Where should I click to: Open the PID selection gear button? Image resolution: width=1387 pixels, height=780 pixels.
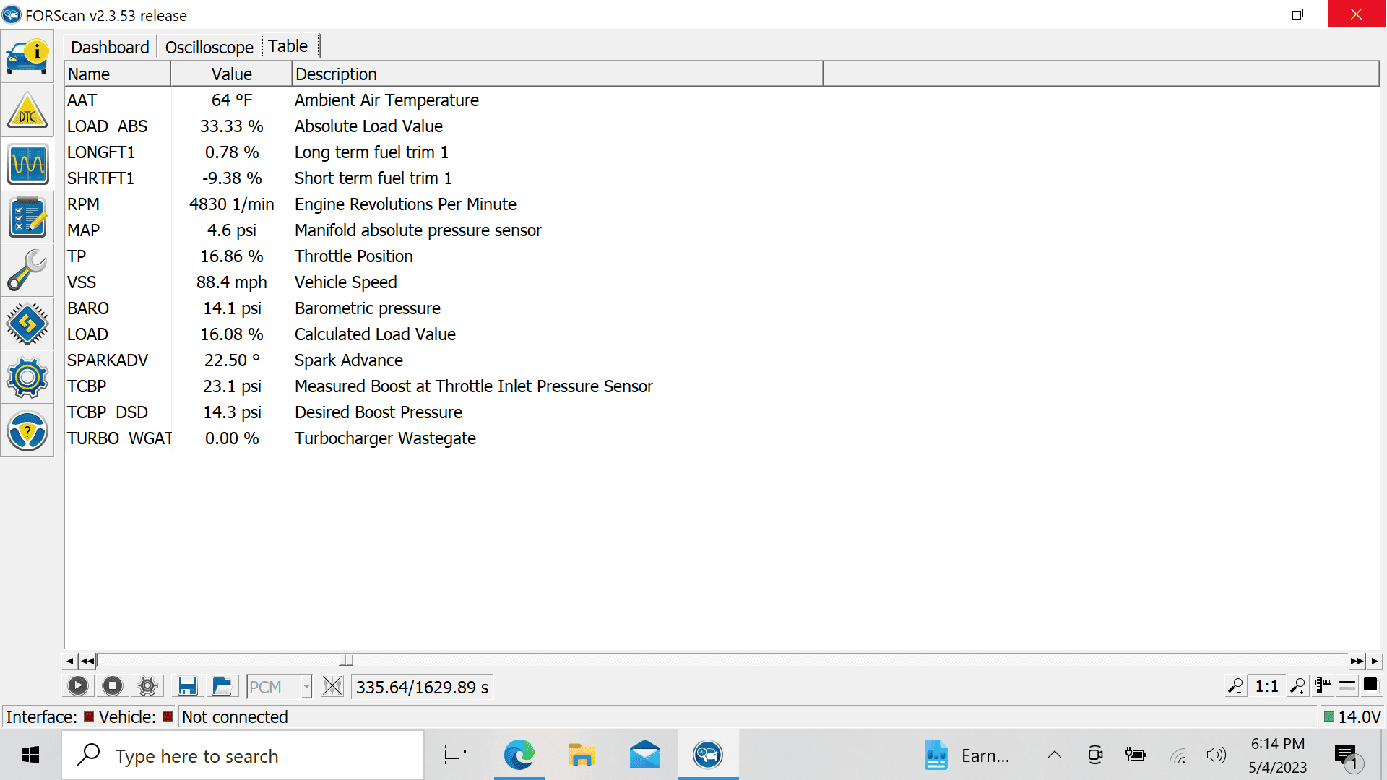(x=147, y=686)
